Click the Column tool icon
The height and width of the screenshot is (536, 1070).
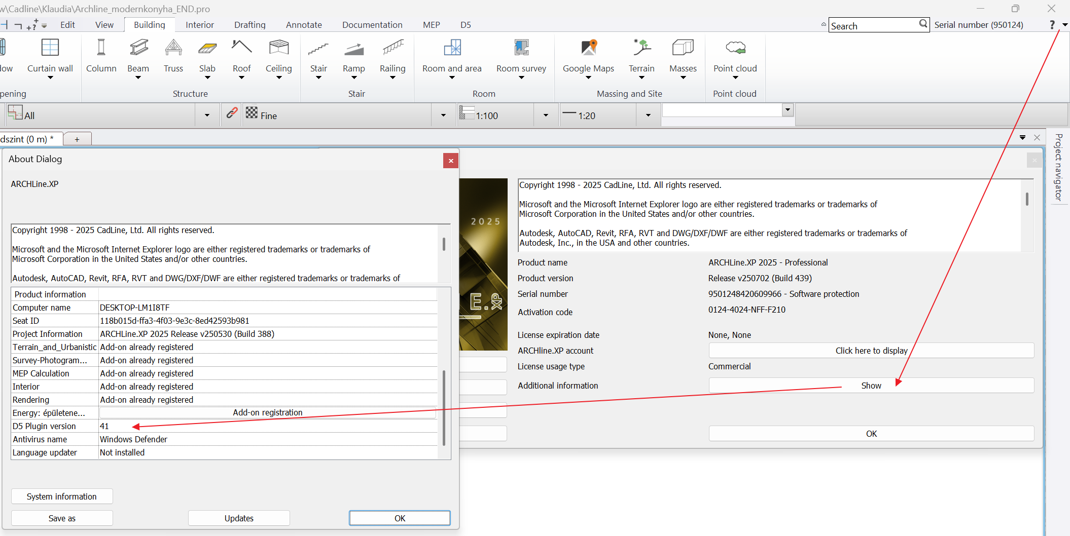click(x=101, y=48)
